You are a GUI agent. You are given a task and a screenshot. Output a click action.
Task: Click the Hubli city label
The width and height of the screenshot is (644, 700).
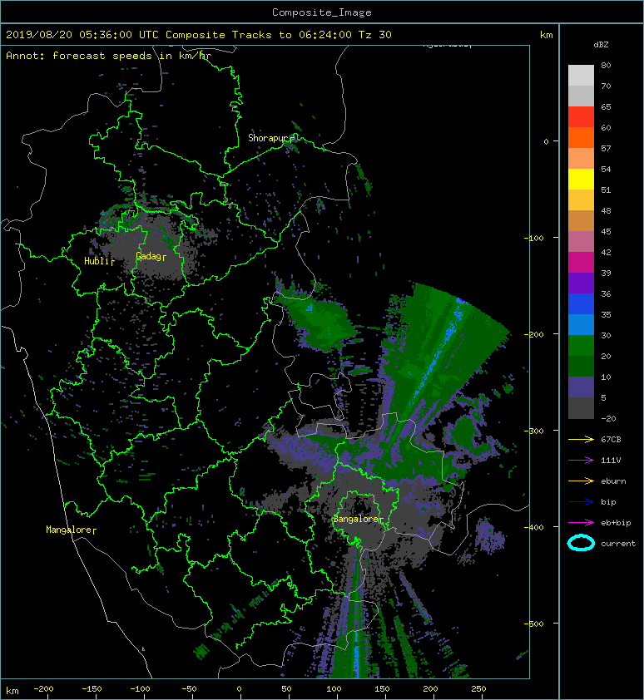[x=97, y=261]
